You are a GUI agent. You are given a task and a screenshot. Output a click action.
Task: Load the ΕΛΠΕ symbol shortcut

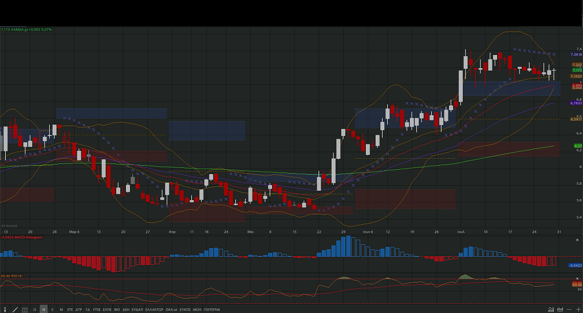(107, 310)
